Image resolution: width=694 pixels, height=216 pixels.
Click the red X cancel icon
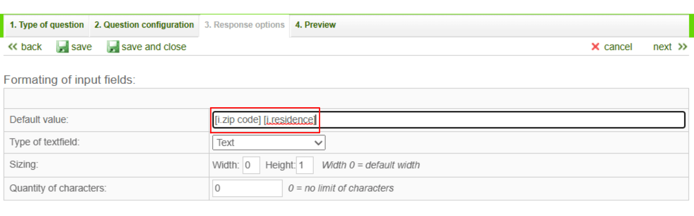tap(595, 47)
